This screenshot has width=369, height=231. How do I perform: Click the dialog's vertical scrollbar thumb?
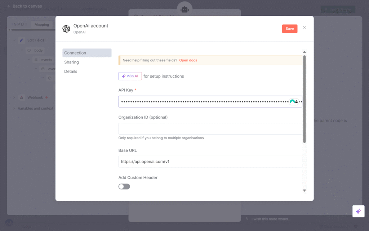[304, 97]
